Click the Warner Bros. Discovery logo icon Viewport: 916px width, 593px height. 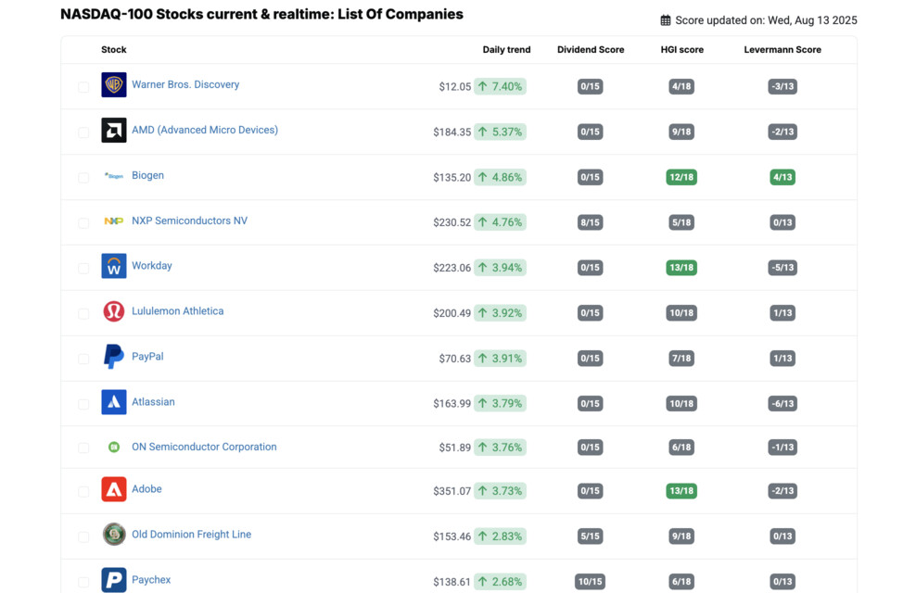click(114, 85)
